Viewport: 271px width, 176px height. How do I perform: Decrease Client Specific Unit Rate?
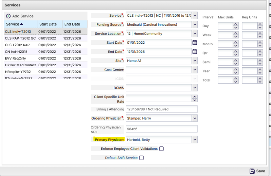195,100
